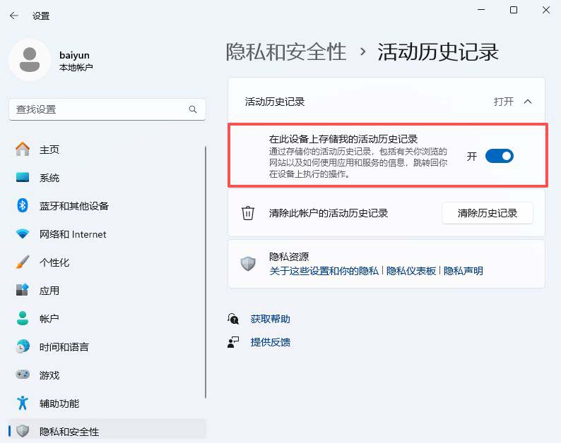
Task: Click the 清除历史记录 button
Action: pos(488,213)
